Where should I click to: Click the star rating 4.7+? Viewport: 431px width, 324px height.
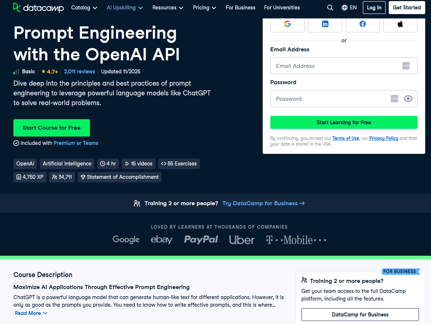(50, 72)
